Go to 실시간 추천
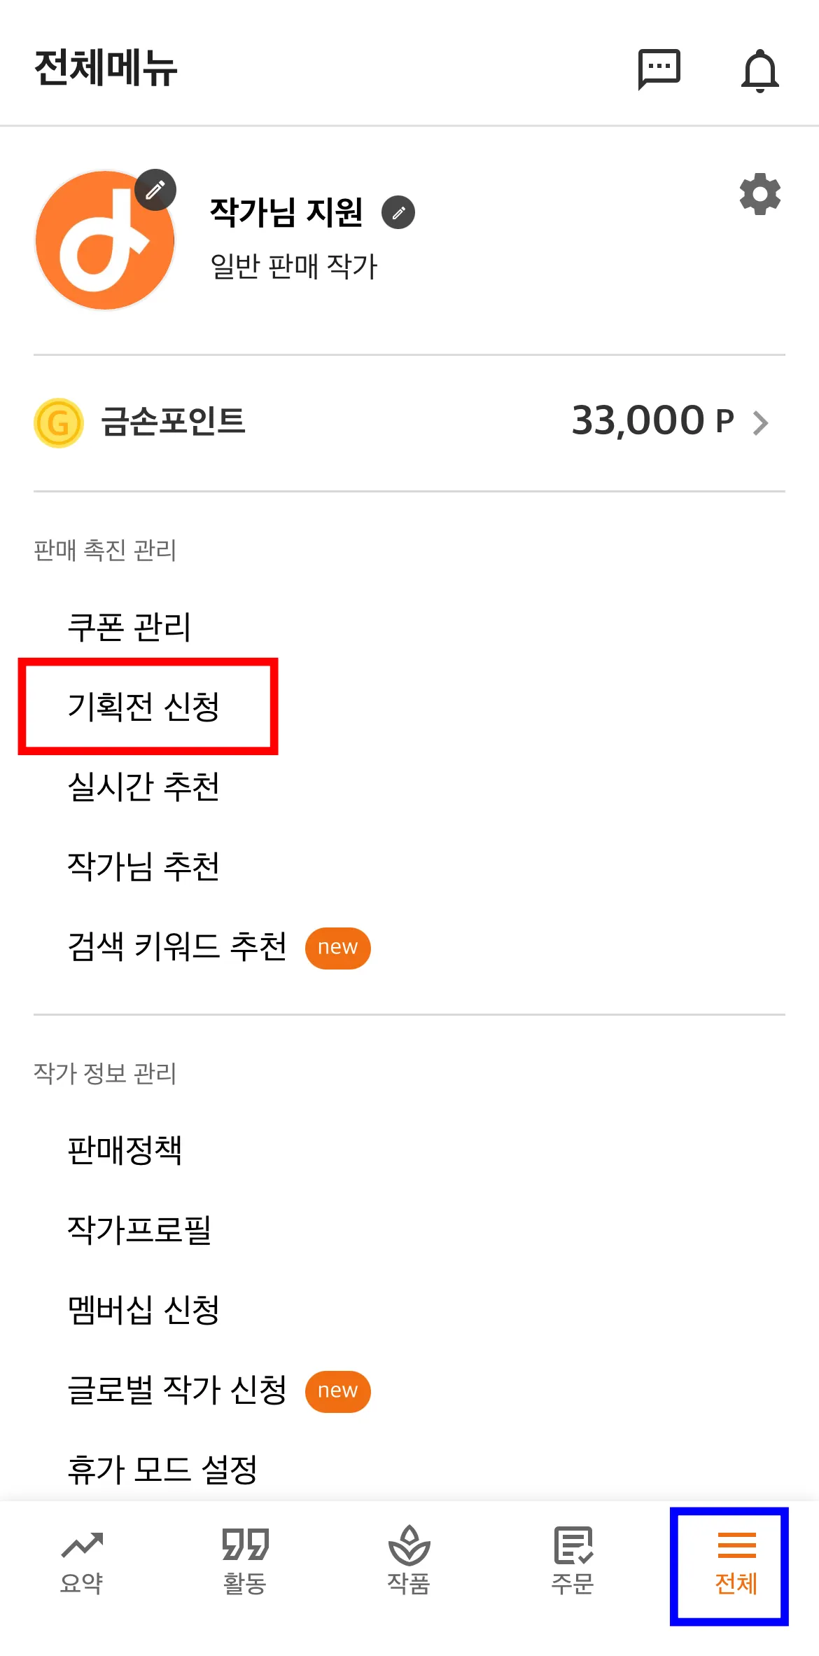This screenshot has width=819, height=1656. tap(143, 786)
